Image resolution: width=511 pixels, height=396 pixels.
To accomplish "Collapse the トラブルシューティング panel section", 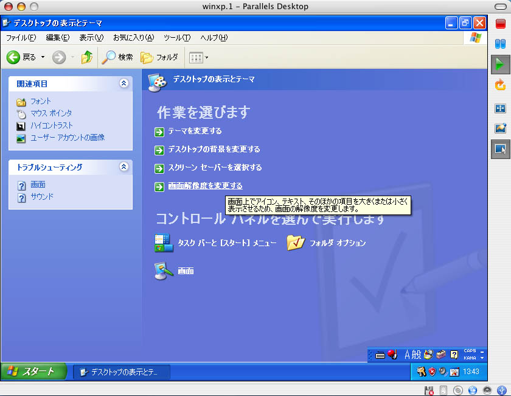I will pyautogui.click(x=124, y=166).
